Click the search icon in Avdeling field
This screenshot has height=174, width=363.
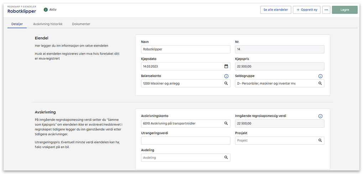click(x=226, y=158)
